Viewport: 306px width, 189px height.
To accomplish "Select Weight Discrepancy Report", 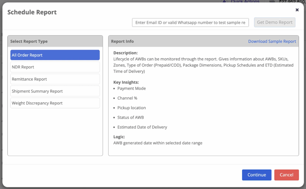I will [55, 103].
